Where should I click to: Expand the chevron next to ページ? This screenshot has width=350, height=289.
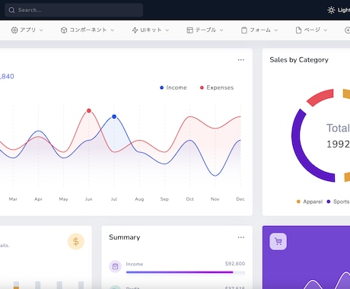(325, 30)
